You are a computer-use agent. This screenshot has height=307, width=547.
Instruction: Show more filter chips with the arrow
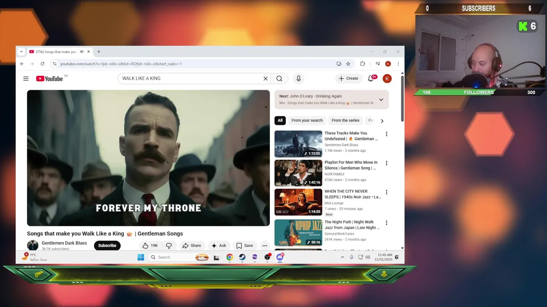[382, 121]
